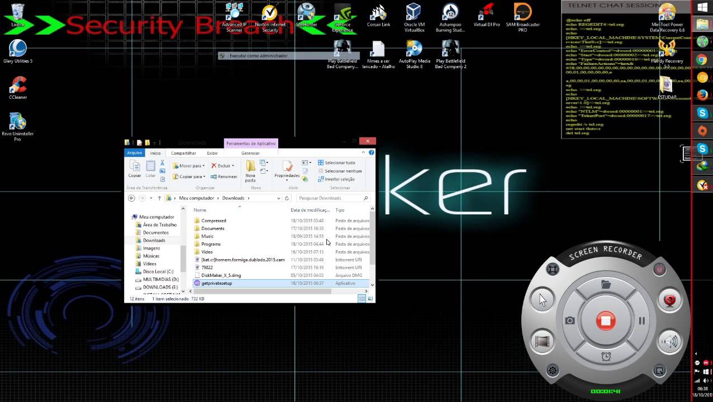This screenshot has height=402, width=713.
Task: Open the Virtual DJ Pro desktop icon
Action: coord(487,15)
